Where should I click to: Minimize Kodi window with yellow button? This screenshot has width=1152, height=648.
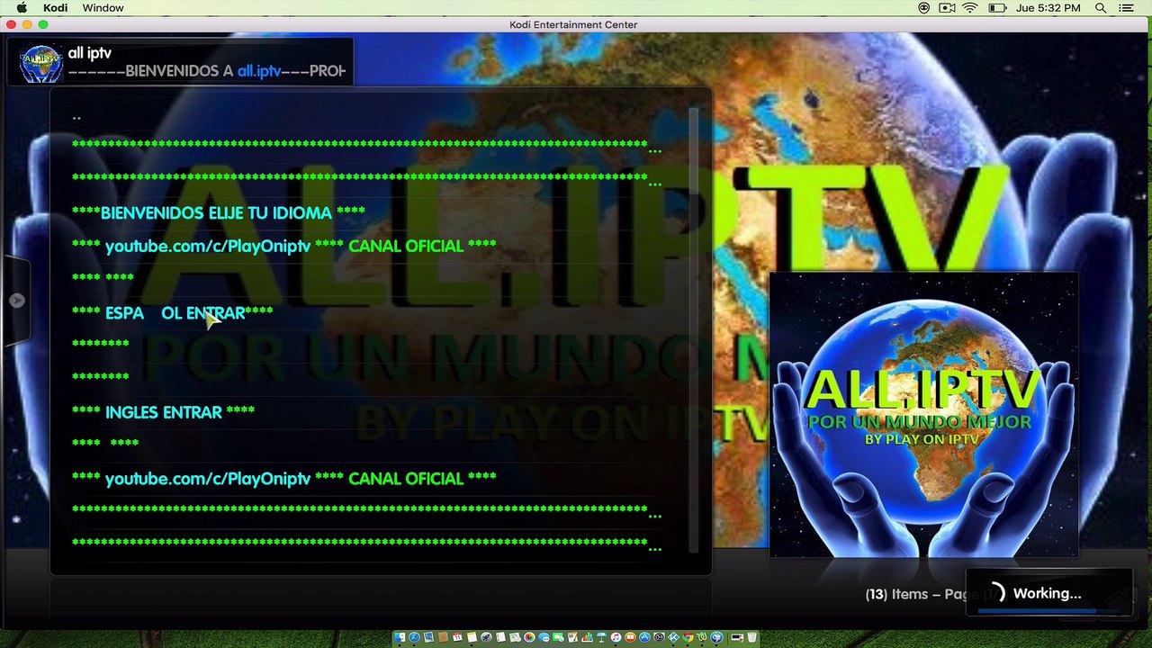[27, 24]
